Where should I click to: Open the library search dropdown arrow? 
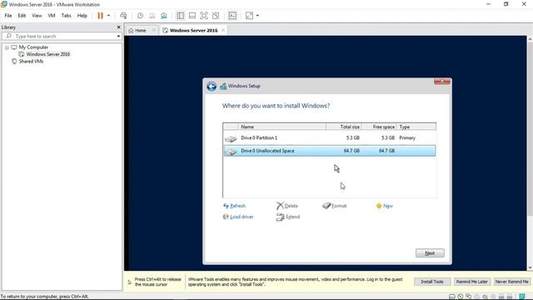[118, 36]
